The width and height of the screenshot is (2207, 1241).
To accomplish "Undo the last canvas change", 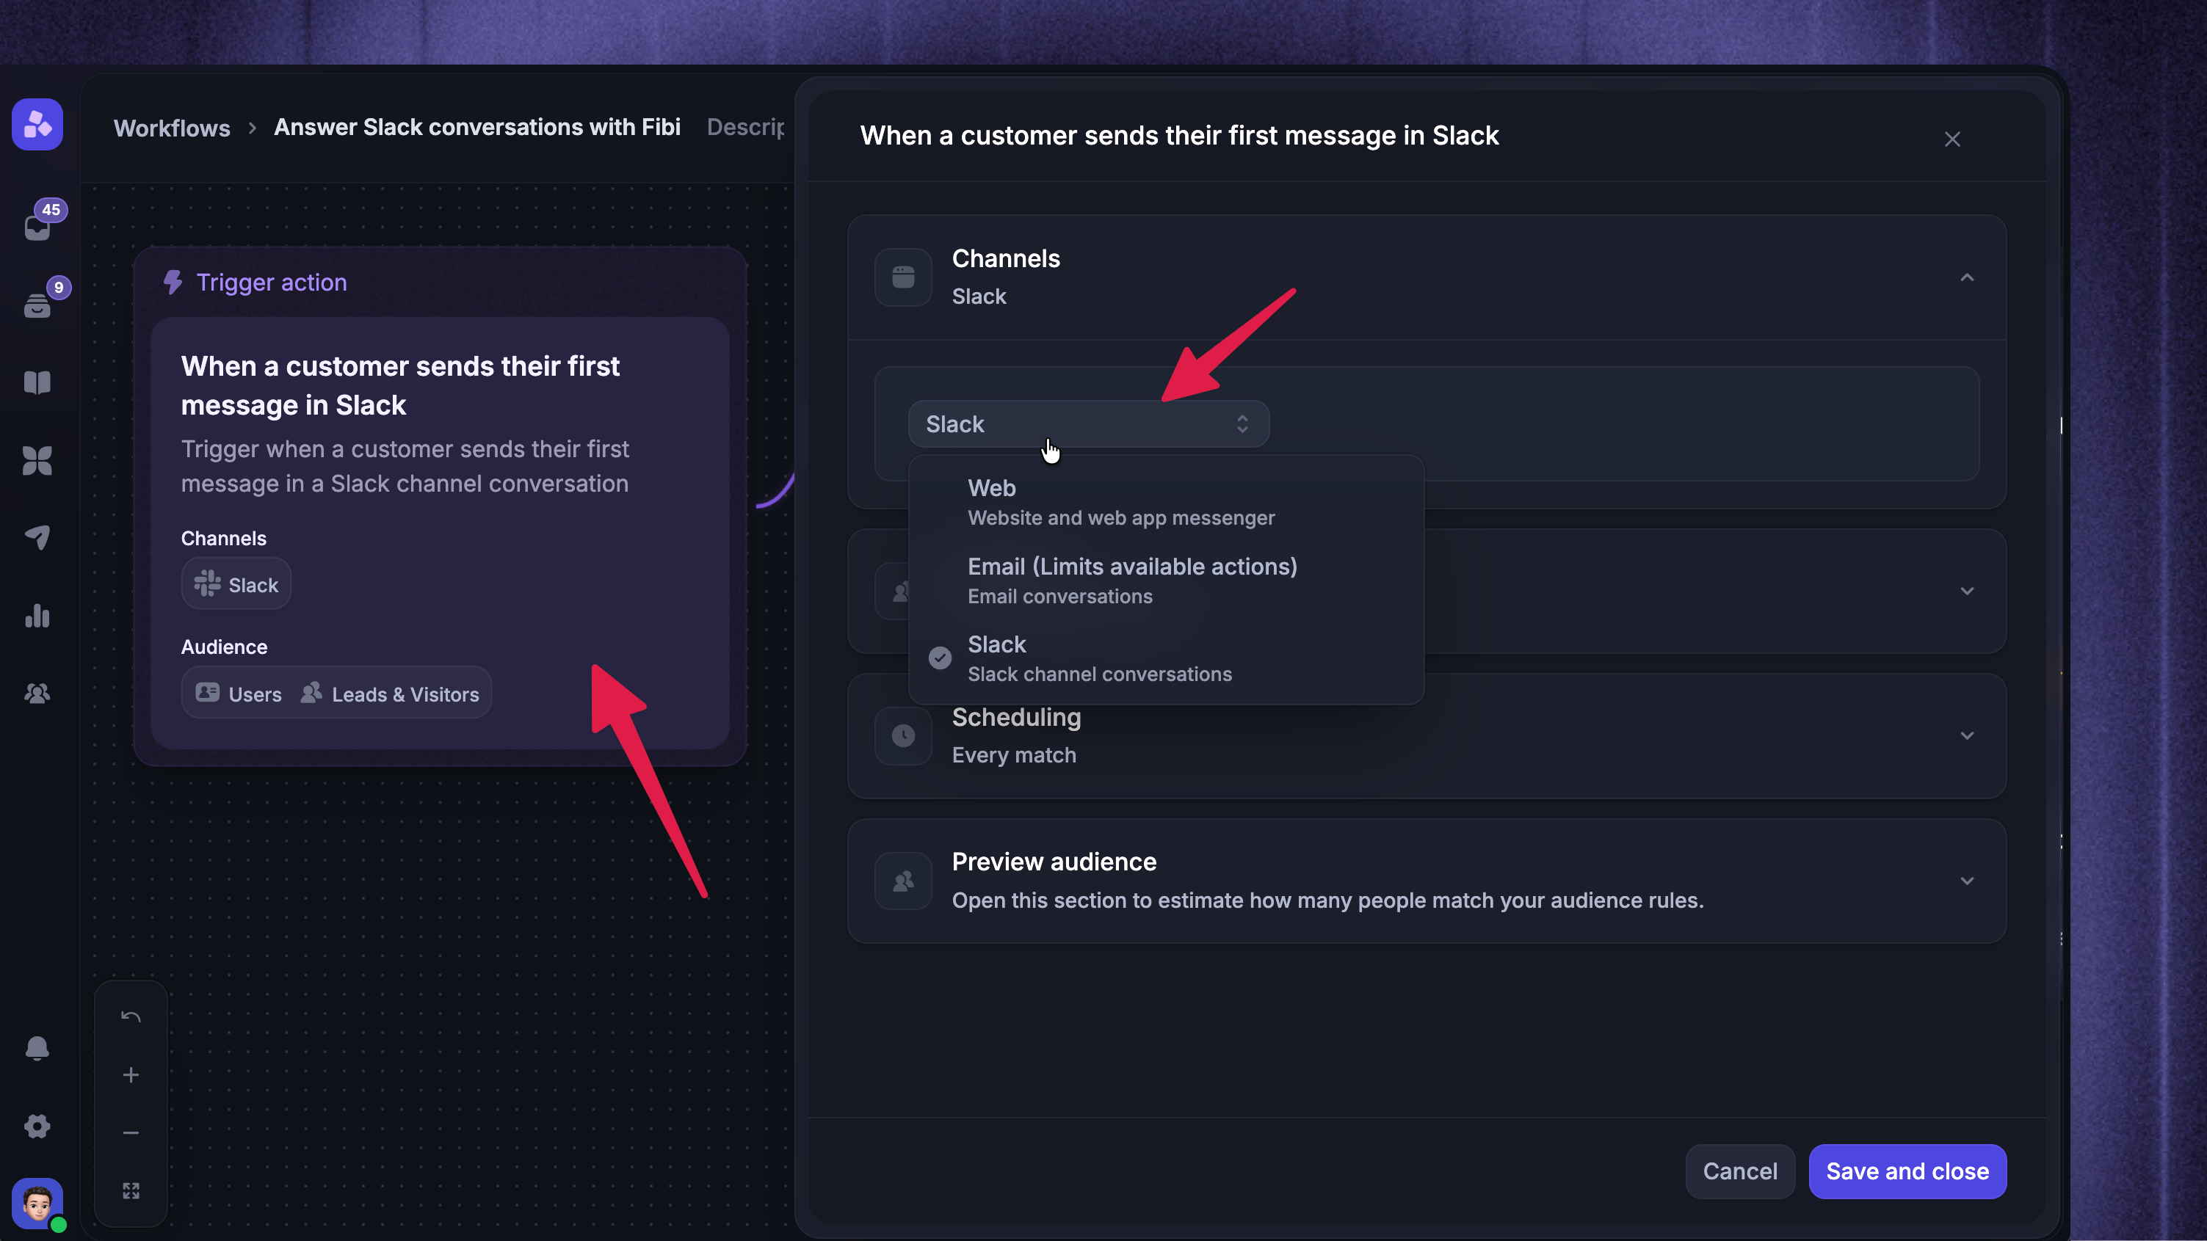I will pos(130,1017).
